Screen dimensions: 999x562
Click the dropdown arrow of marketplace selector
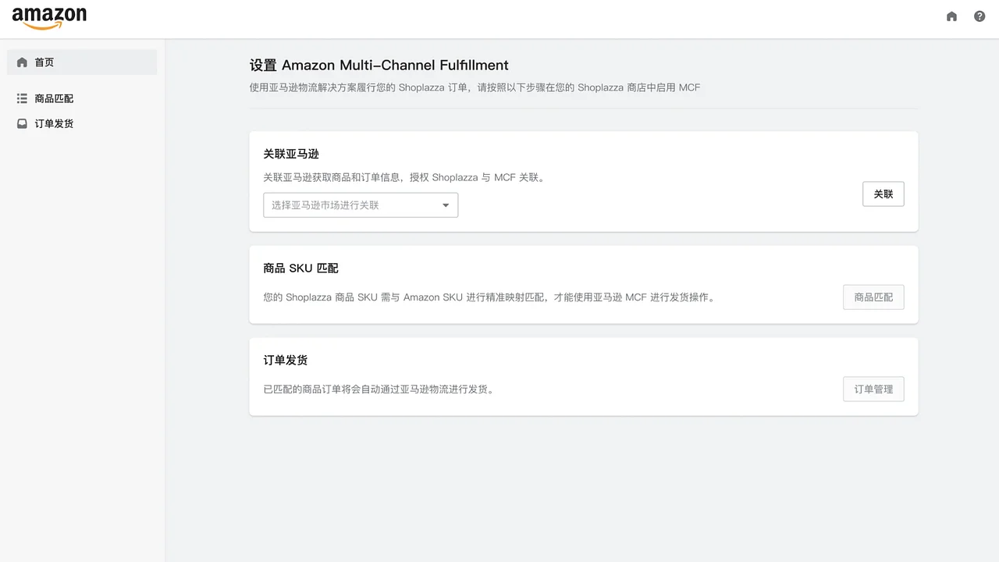coord(446,205)
